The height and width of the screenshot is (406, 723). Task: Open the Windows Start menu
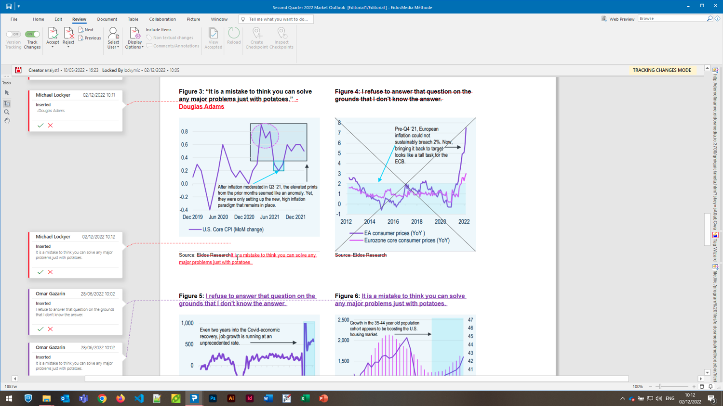point(9,398)
